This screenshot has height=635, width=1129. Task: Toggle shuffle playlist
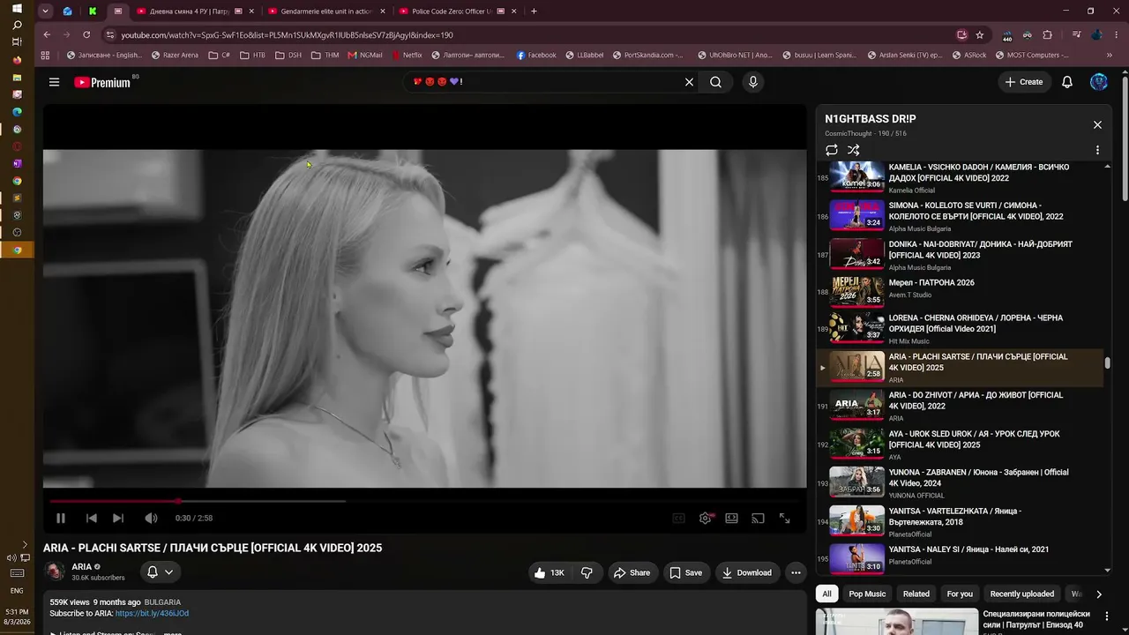(x=853, y=151)
